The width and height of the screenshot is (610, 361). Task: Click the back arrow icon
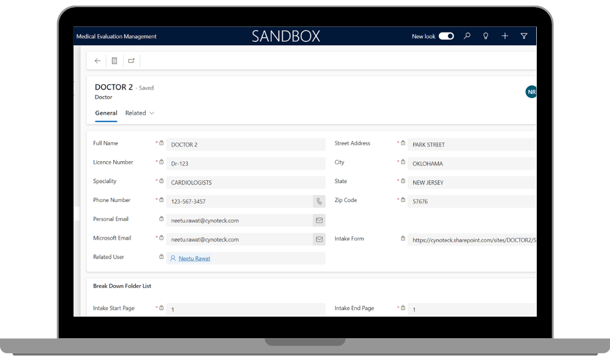(x=98, y=61)
